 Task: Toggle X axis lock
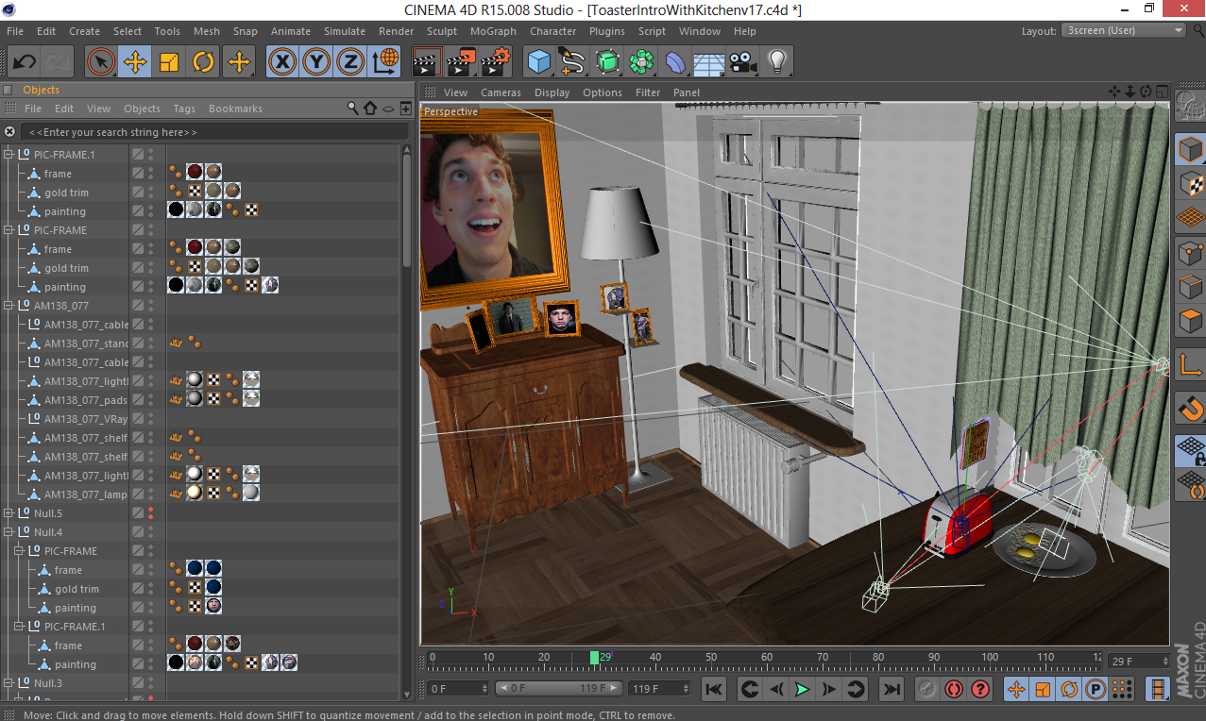(281, 62)
